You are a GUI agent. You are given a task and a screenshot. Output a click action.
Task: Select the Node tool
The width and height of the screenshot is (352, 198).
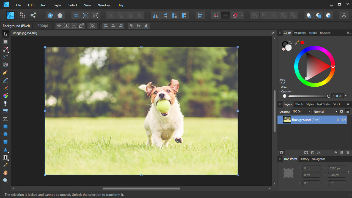(x=5, y=50)
